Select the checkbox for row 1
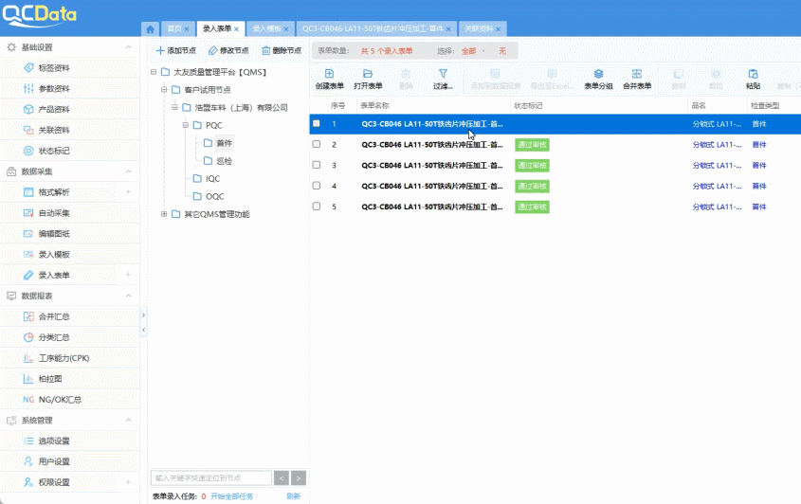 (x=317, y=124)
